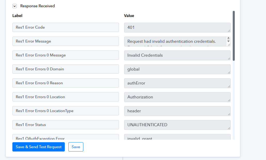The image size is (266, 160).
Task: Click the Res1 Error Status label field
Action: (x=66, y=125)
